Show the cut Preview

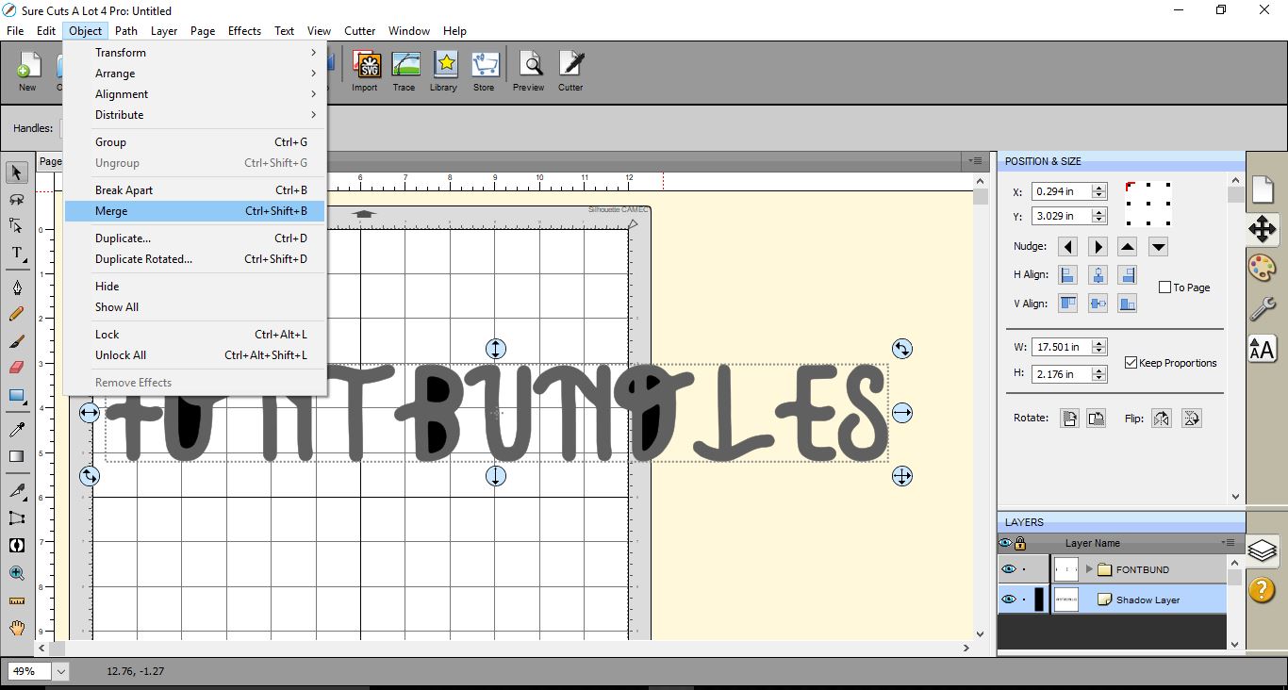point(529,72)
